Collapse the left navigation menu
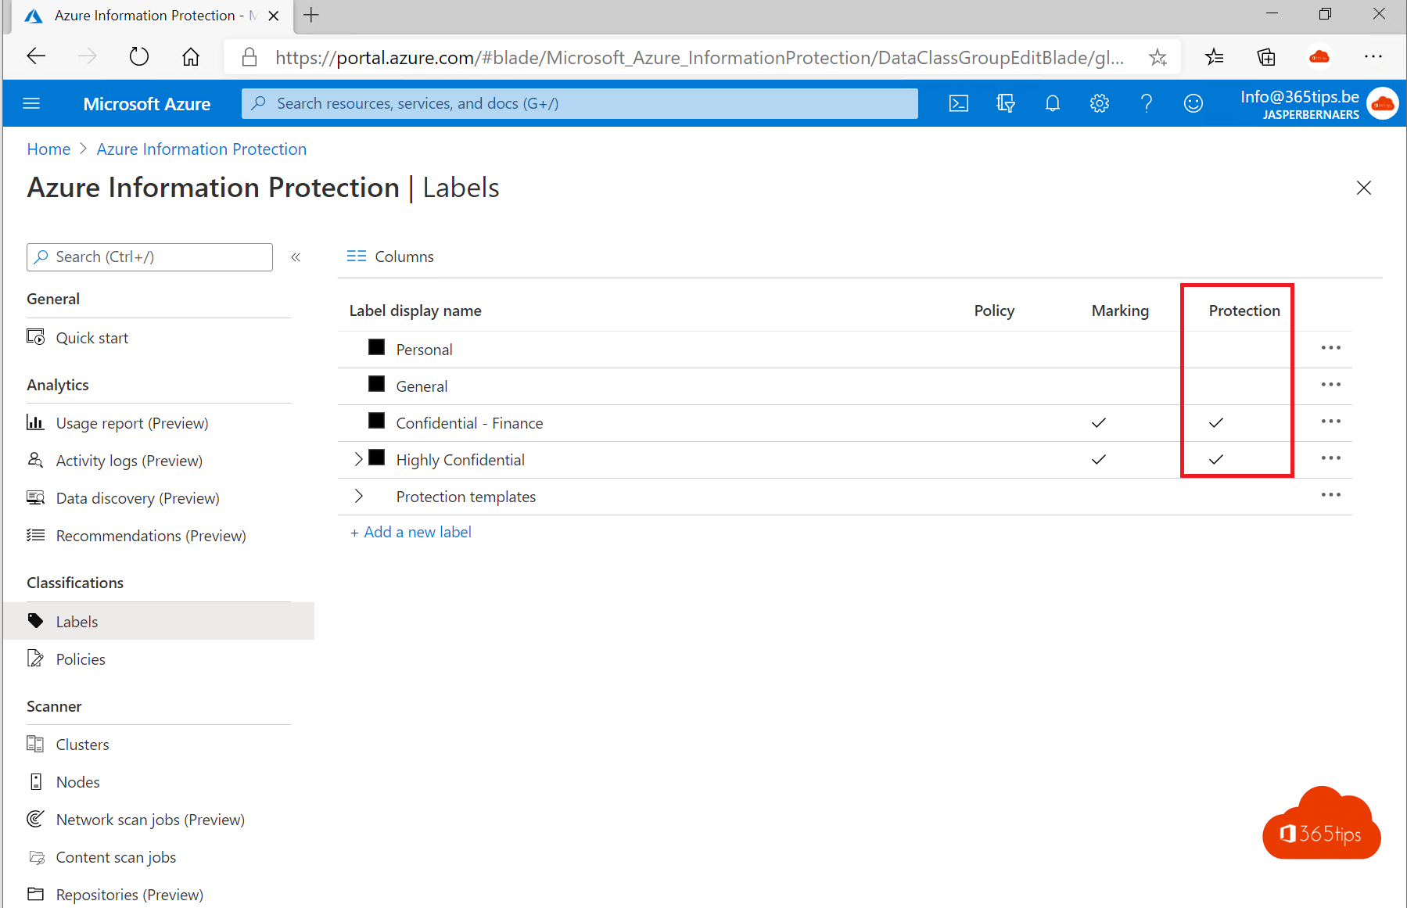This screenshot has height=908, width=1407. click(296, 257)
